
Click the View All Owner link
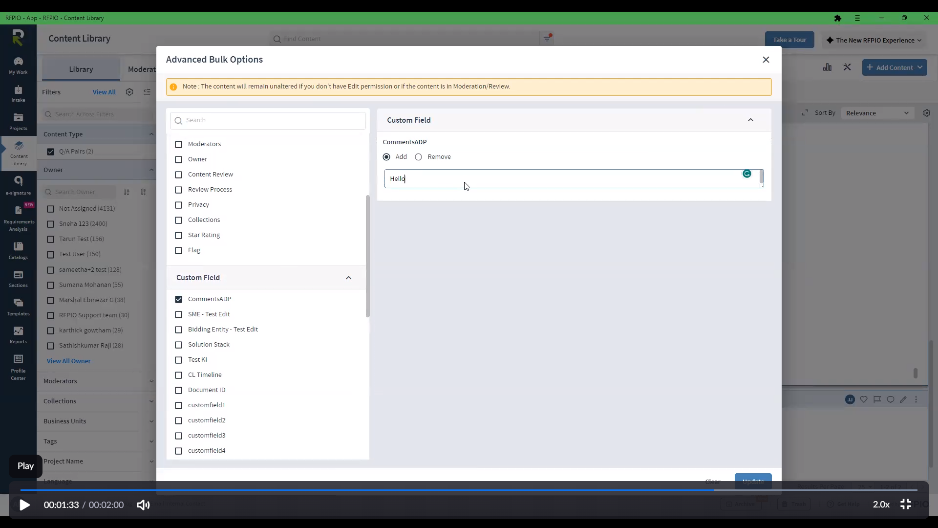(69, 361)
